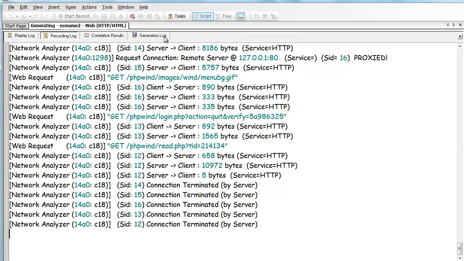Click the Start Record button
This screenshot has width=464, height=261.
[x=74, y=16]
